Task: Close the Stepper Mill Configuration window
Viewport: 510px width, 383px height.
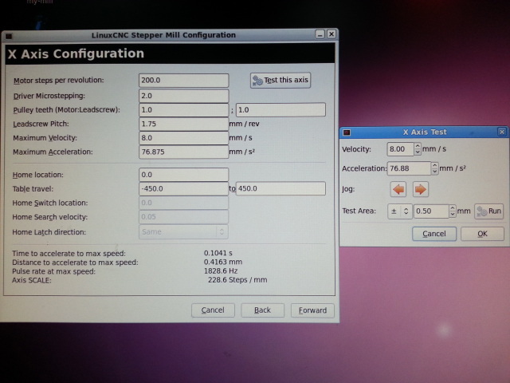Action: 331,34
